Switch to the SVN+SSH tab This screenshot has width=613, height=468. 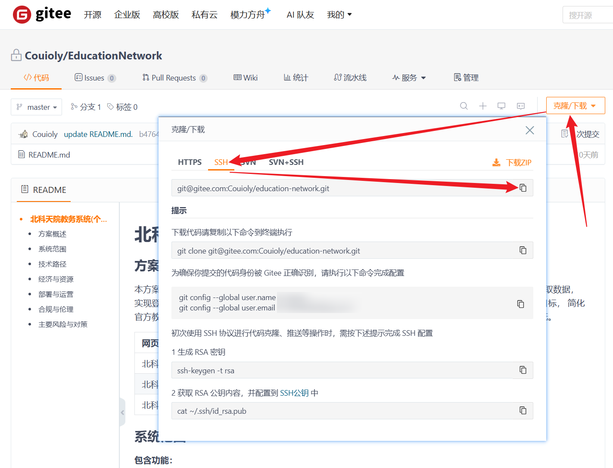click(x=286, y=162)
